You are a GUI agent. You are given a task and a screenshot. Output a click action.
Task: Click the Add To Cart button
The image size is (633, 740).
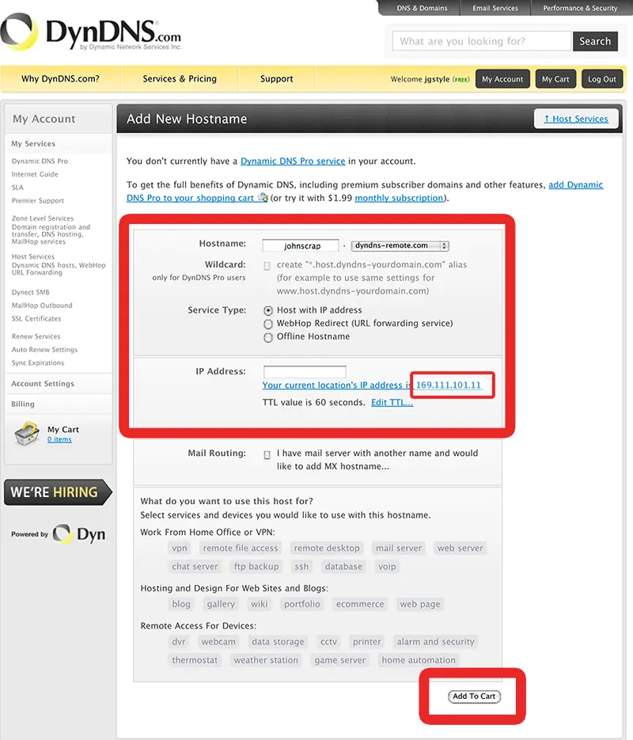click(x=474, y=696)
